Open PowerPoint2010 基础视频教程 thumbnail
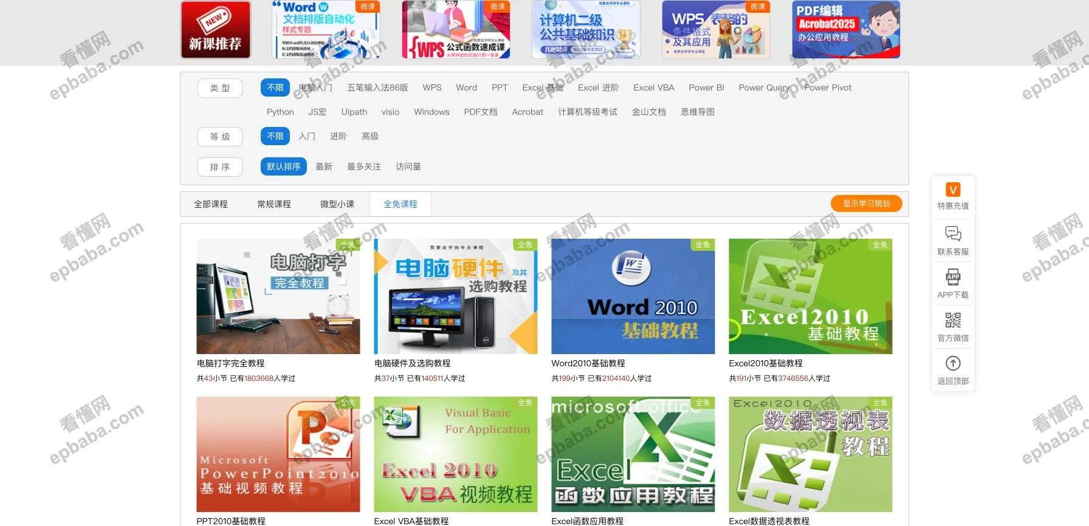 coord(278,454)
